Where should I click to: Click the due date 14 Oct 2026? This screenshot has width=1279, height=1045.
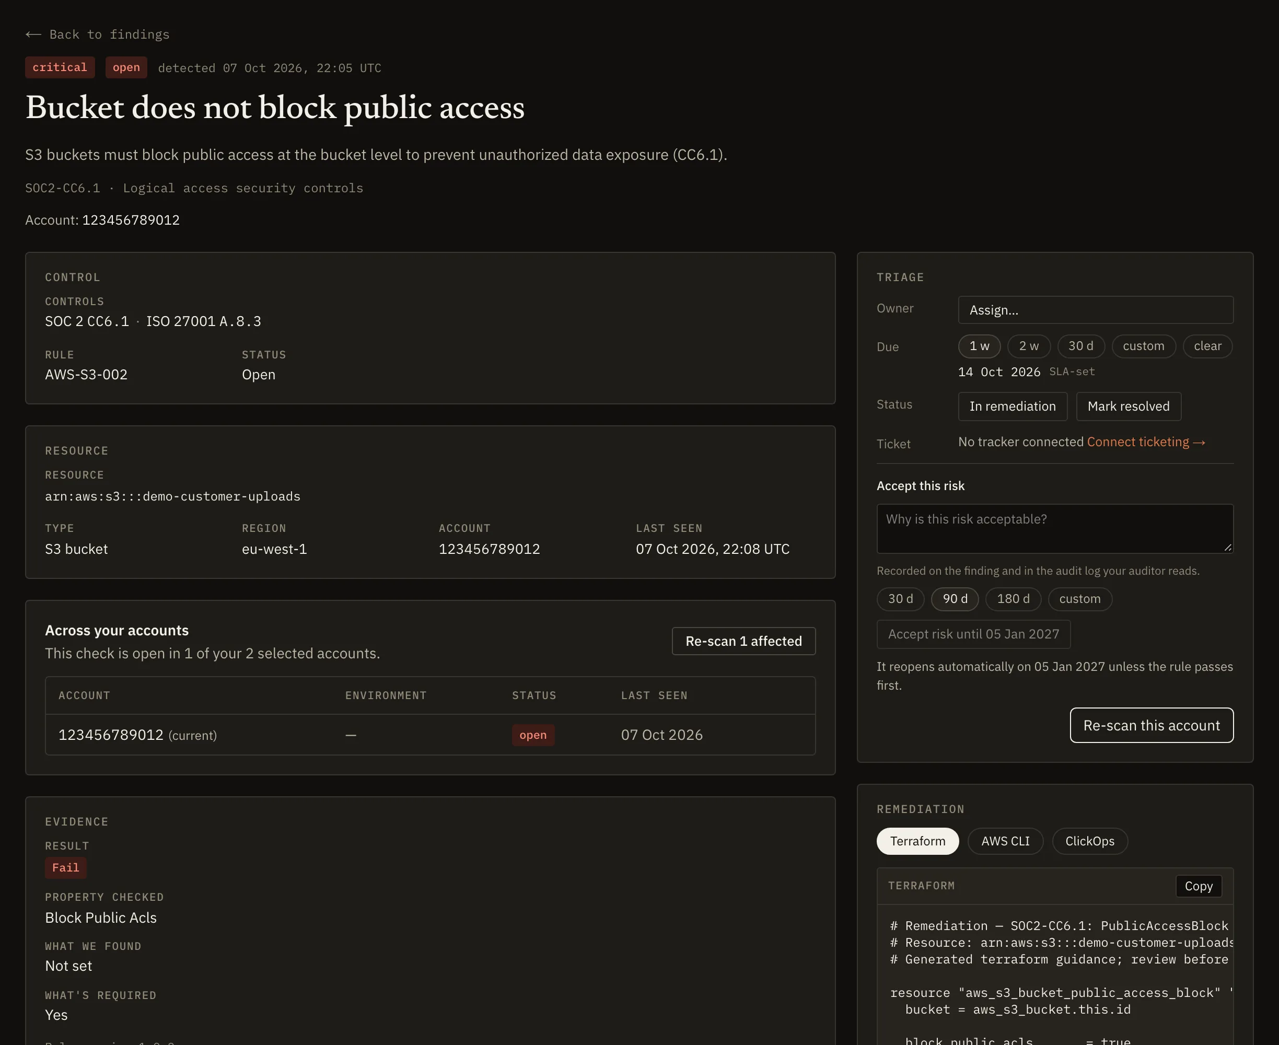pos(999,372)
